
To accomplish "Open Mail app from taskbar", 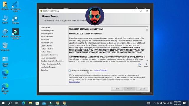I will click(44, 103).
